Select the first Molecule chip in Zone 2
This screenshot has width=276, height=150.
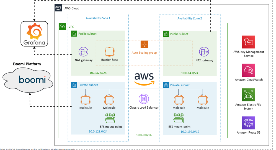click(x=179, y=100)
